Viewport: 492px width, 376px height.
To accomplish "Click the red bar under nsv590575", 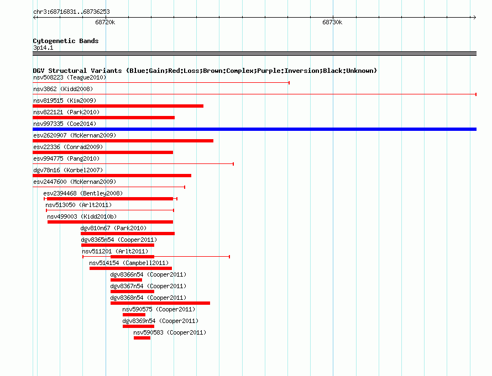I will click(134, 315).
